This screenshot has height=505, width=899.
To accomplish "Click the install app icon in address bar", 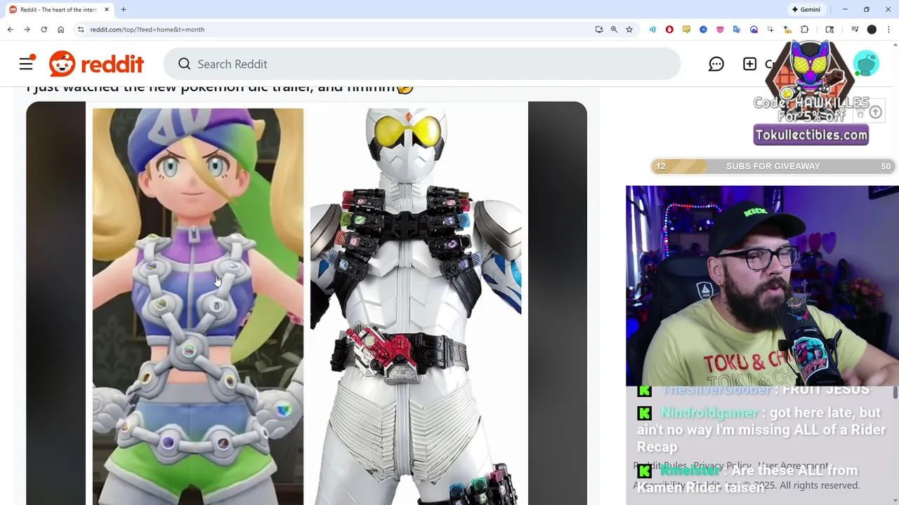I will click(x=599, y=29).
